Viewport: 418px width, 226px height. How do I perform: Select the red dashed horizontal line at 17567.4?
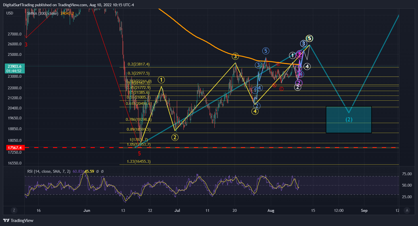coord(211,147)
